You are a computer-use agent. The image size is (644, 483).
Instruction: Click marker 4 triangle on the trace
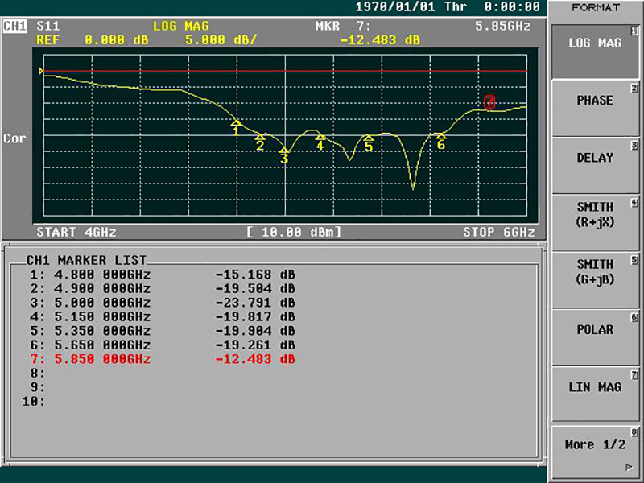pyautogui.click(x=320, y=137)
